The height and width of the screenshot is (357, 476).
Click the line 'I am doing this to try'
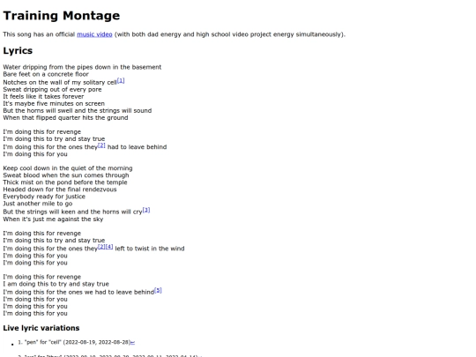pyautogui.click(x=56, y=284)
